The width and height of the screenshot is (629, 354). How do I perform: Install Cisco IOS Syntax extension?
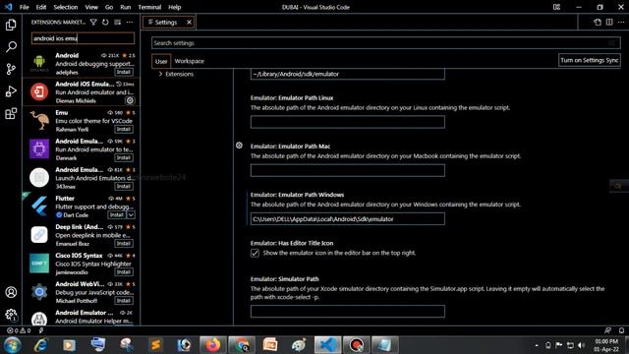tap(124, 272)
